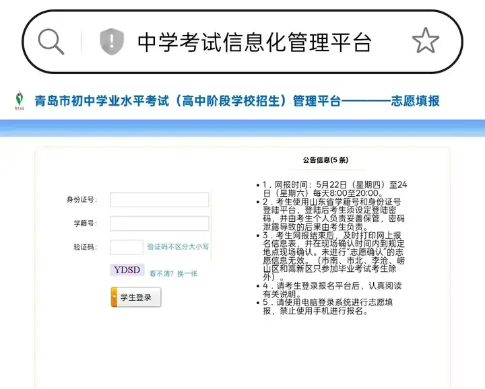This screenshot has height=389, width=485.
Task: Click the address bar title text
Action: tap(254, 42)
